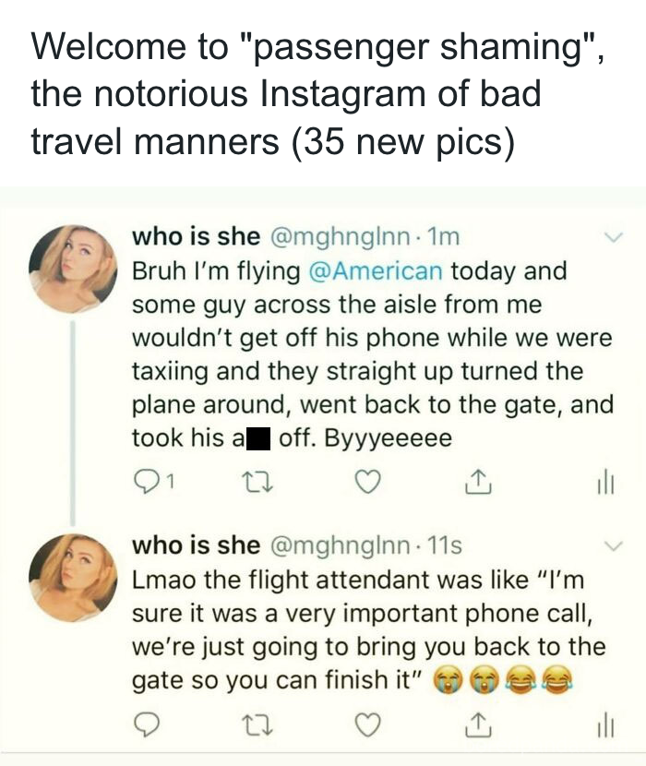Like the flight attendant tweet

[x=367, y=724]
